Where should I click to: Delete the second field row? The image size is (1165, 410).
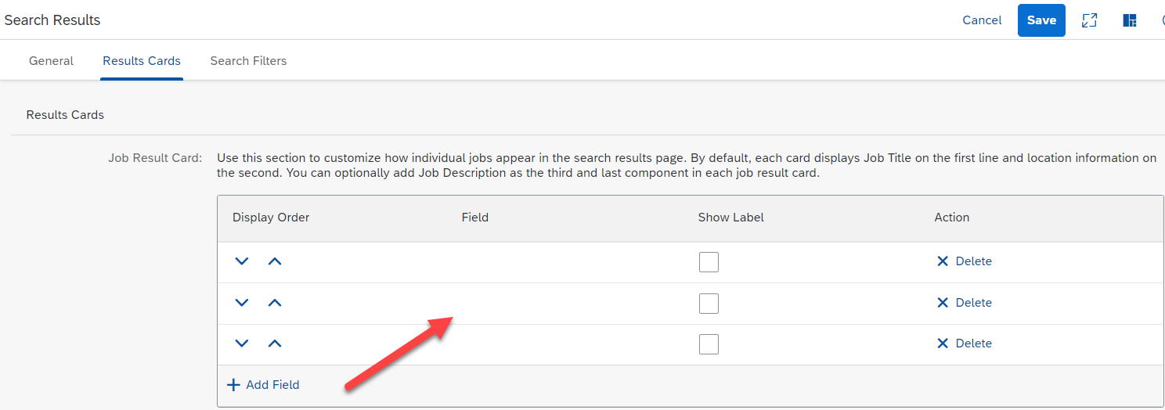pos(965,303)
